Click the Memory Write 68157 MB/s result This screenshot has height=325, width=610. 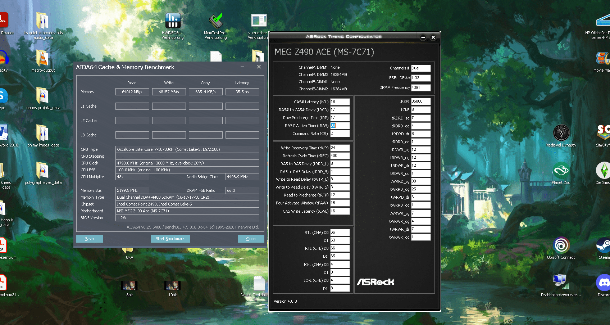[x=169, y=92]
